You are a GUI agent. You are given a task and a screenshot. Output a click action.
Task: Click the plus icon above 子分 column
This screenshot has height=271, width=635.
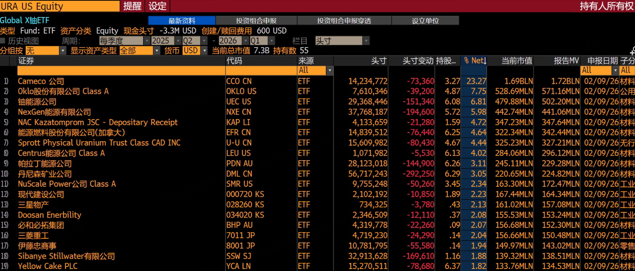coord(632,51)
